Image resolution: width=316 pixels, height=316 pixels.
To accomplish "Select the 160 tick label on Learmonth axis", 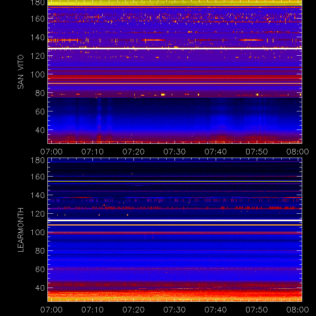I will coord(38,177).
